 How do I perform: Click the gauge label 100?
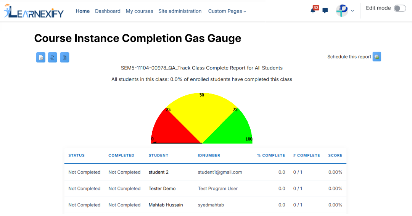click(249, 139)
